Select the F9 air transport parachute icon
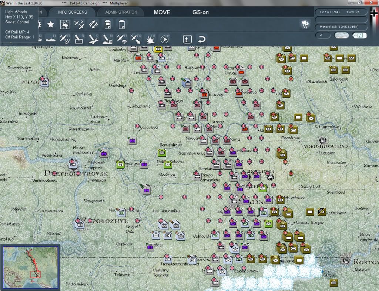Viewport: 379px width, 291px height. pyautogui.click(x=122, y=39)
